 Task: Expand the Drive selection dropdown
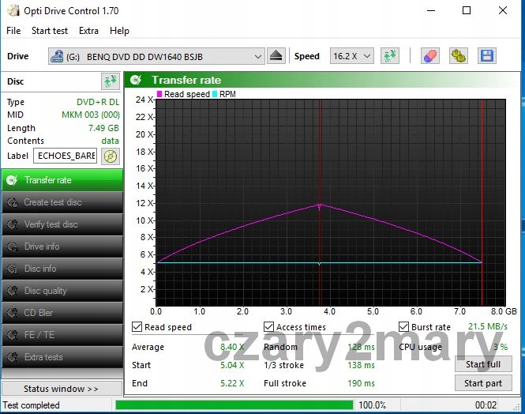point(258,57)
